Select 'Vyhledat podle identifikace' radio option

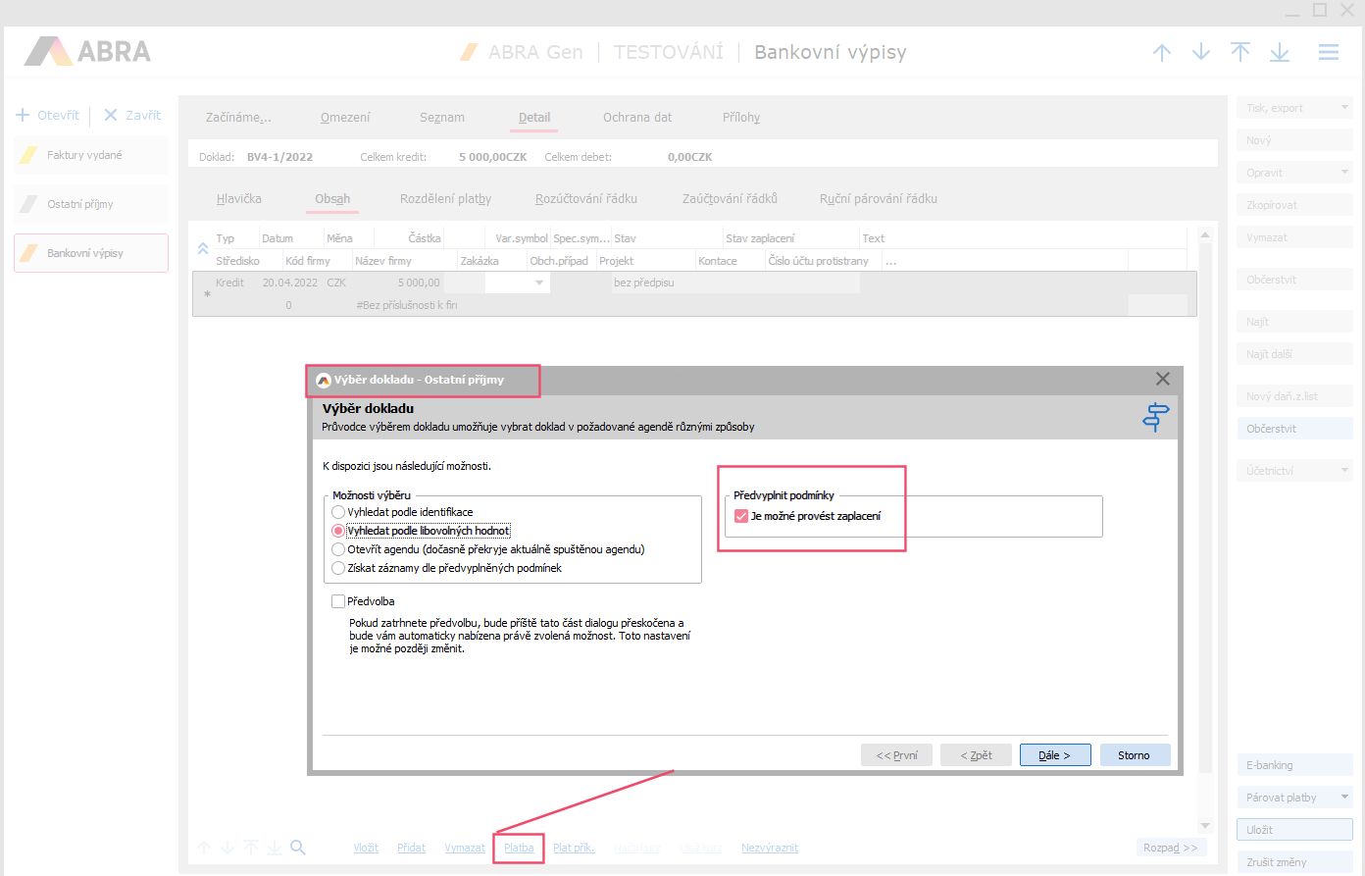(x=338, y=512)
